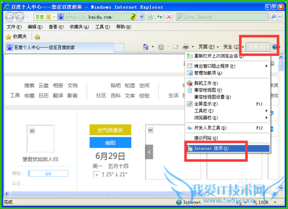Screen dimensions: 288x209
Task: Click the 知道 link
Action: pyautogui.click(x=130, y=85)
